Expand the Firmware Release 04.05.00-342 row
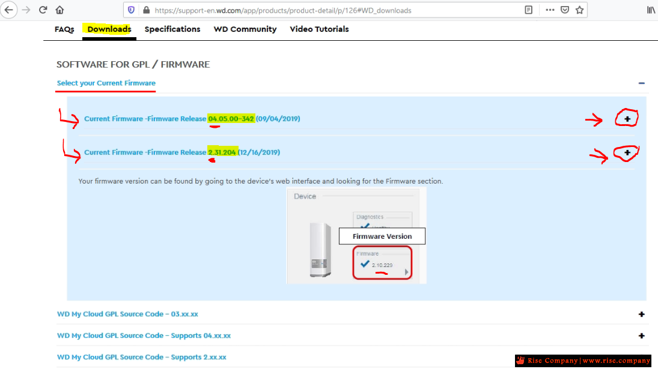 coord(627,119)
